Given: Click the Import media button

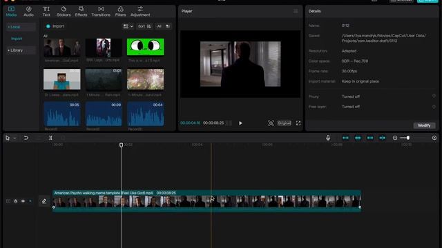Looking at the screenshot, I should pyautogui.click(x=55, y=26).
